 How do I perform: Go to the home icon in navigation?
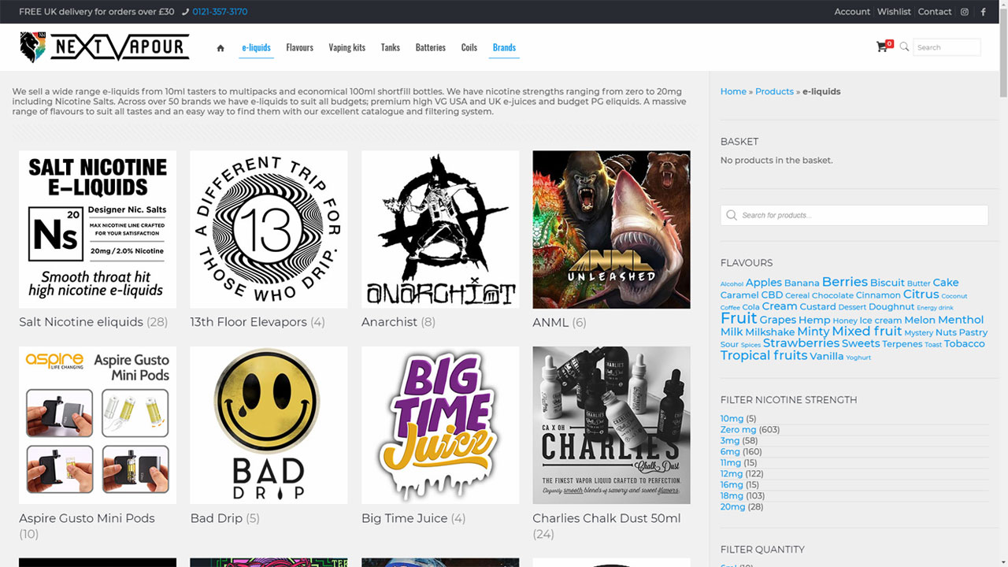220,47
